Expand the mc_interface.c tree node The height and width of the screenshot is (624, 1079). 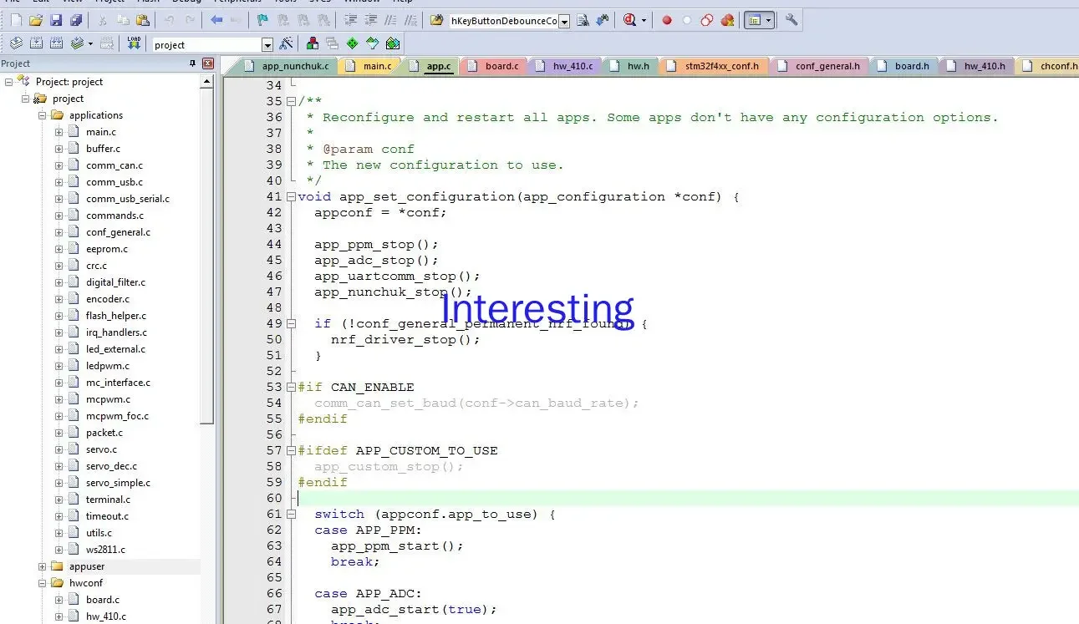(x=59, y=383)
